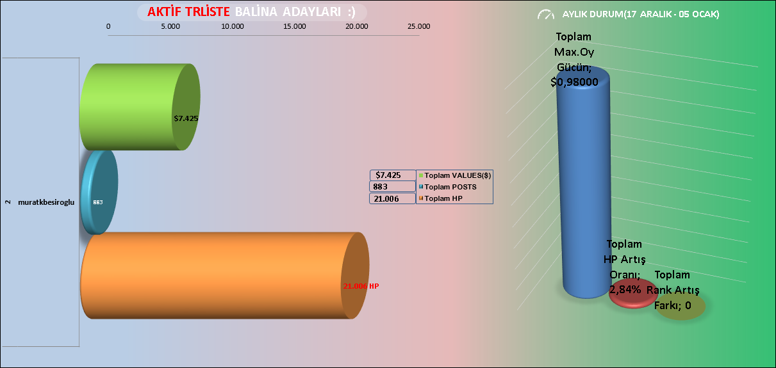Click the green legend marker for Toplam VALUES($)
Image resolution: width=776 pixels, height=368 pixels.
tap(420, 175)
